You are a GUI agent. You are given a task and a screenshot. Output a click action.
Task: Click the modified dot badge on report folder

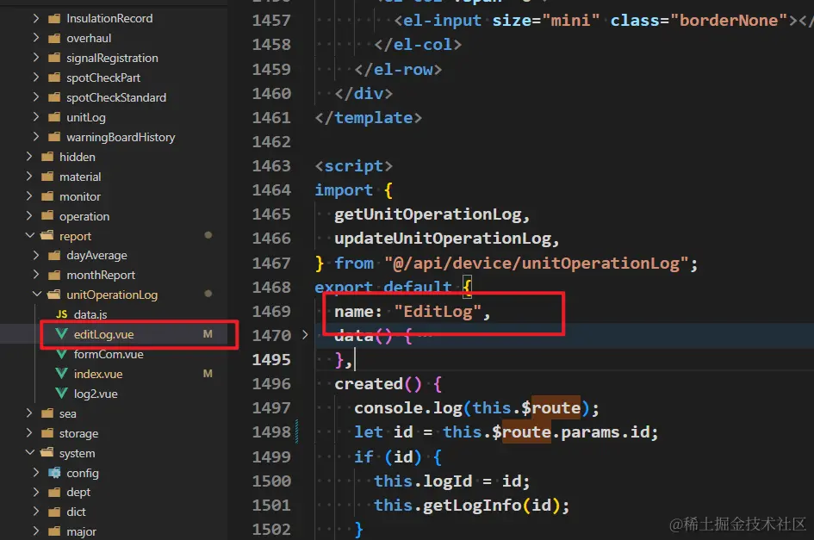(208, 235)
